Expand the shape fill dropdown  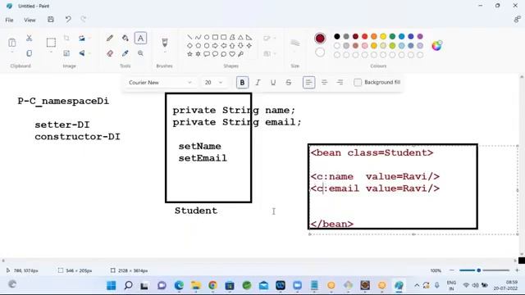[x=270, y=53]
